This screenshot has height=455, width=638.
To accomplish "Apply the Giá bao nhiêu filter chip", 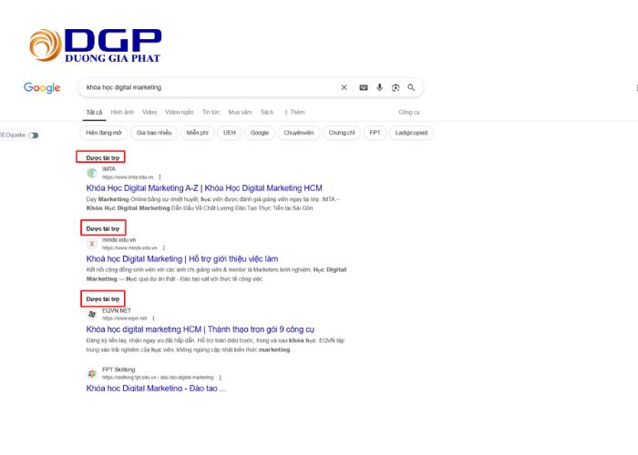I will [x=154, y=133].
